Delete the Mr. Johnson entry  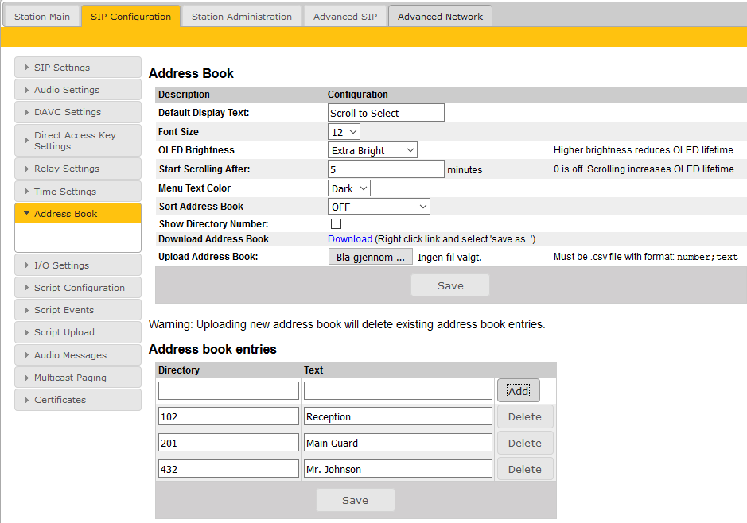pos(524,469)
